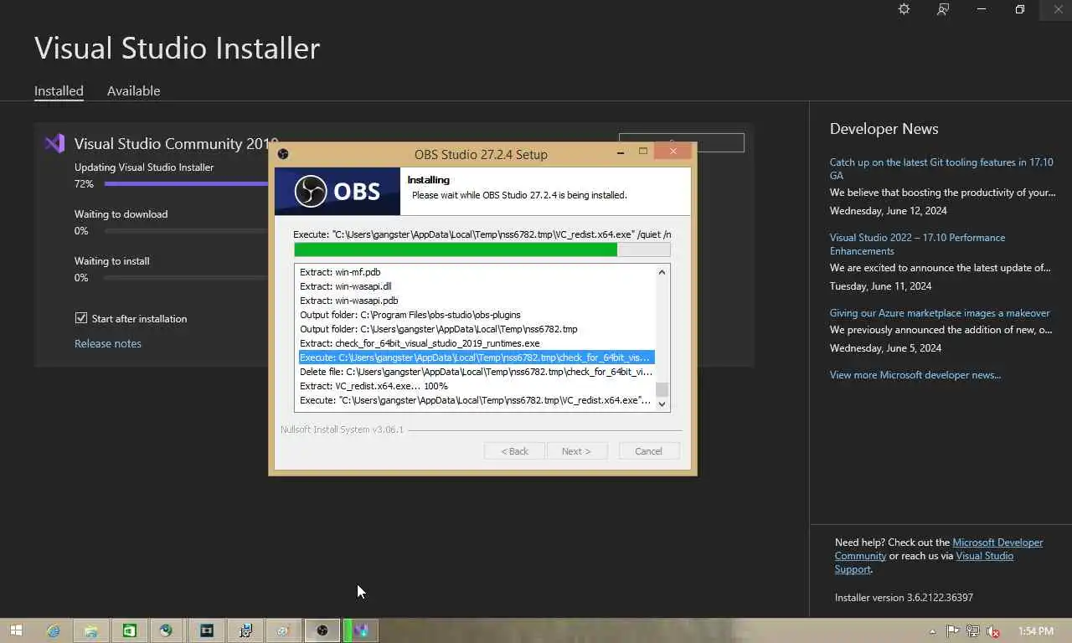
Task: Click 'Waiting to install' status label
Action: click(111, 260)
